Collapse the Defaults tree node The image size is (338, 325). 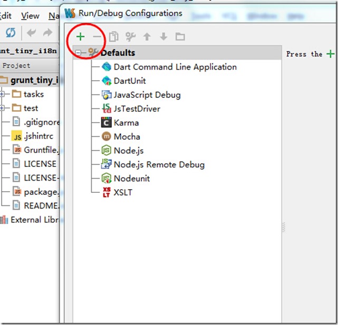[x=79, y=53]
